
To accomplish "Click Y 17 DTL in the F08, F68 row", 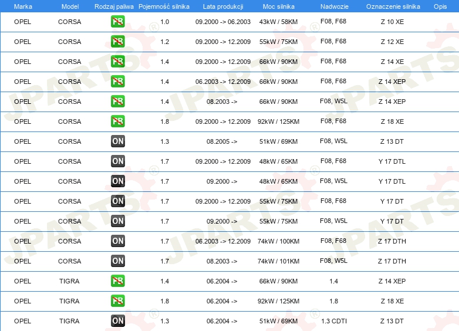I will (392, 161).
